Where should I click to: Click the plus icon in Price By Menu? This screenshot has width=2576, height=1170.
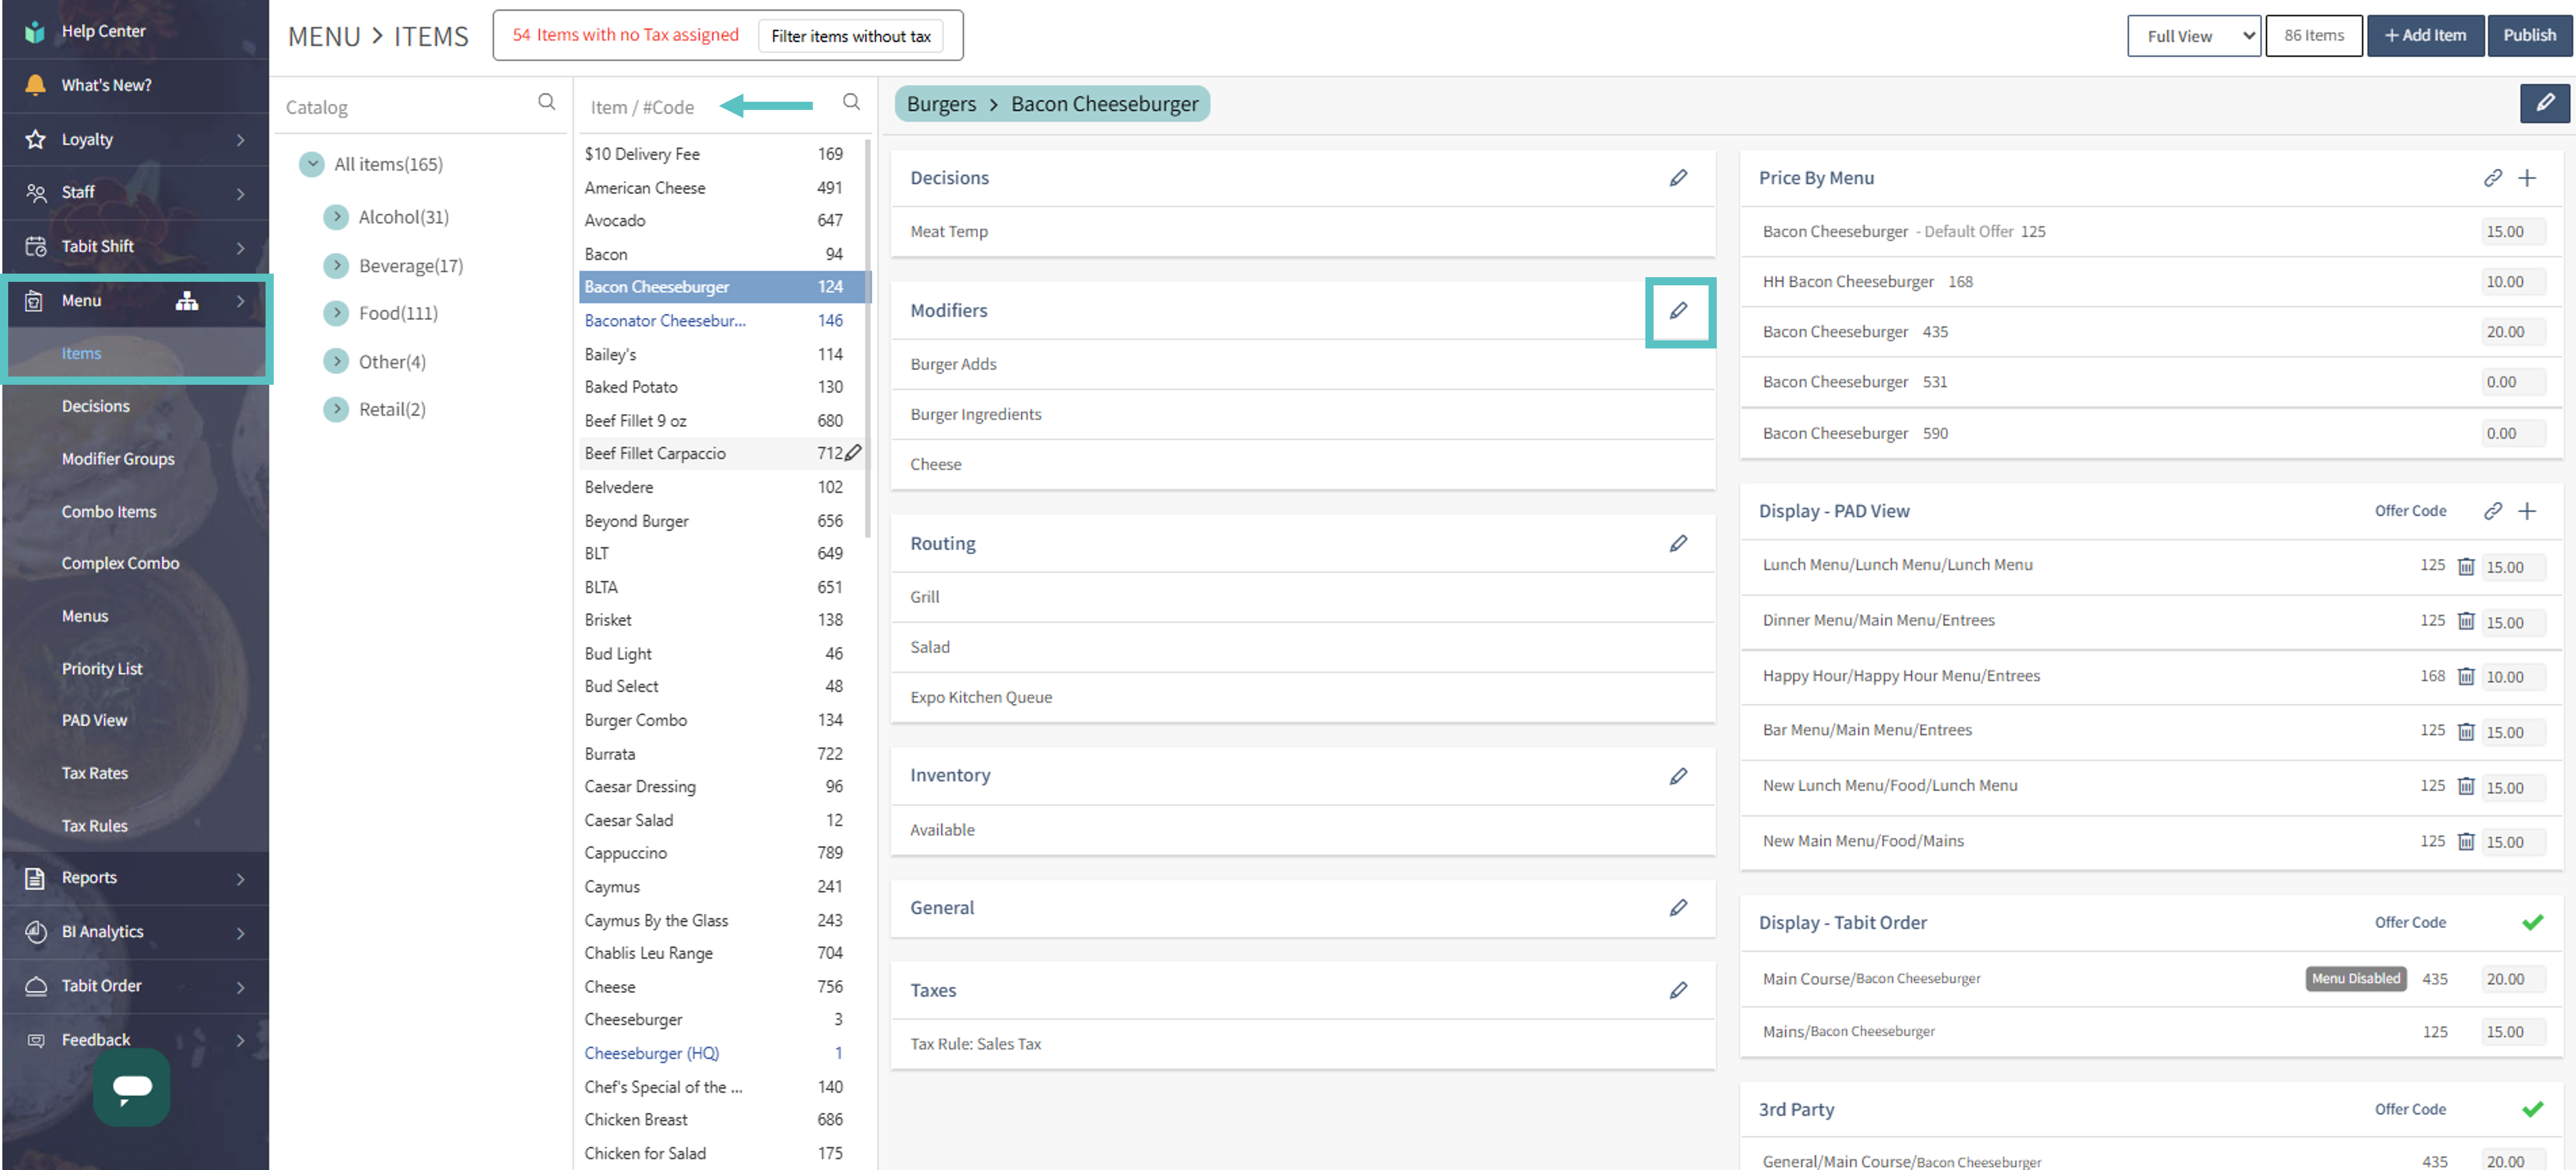tap(2527, 178)
